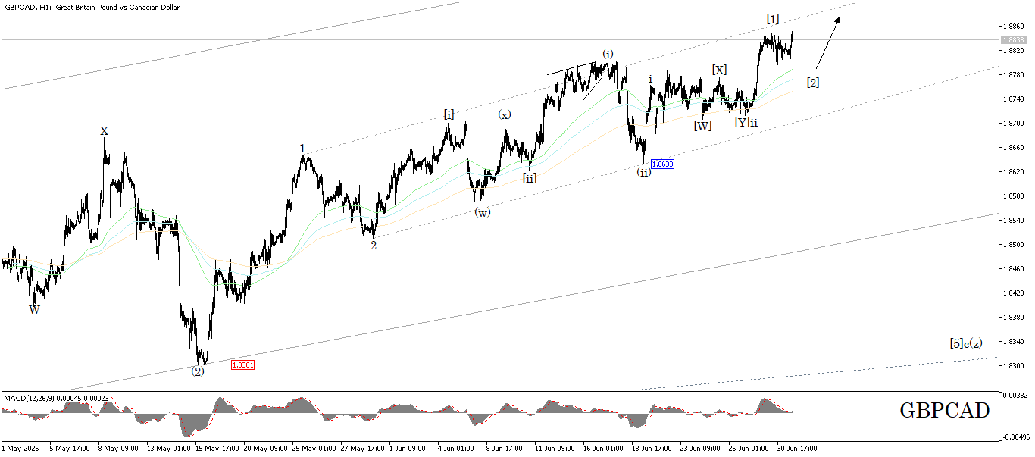Select the (w) wave label

[x=482, y=212]
